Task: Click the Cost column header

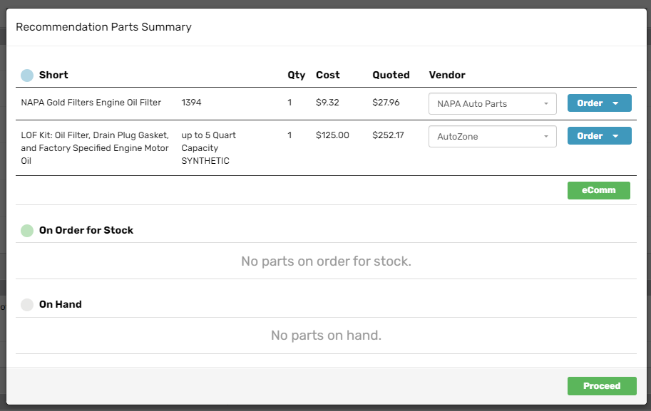Action: pyautogui.click(x=328, y=75)
